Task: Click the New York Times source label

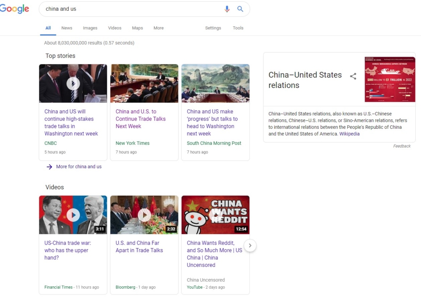Action: pyautogui.click(x=132, y=143)
